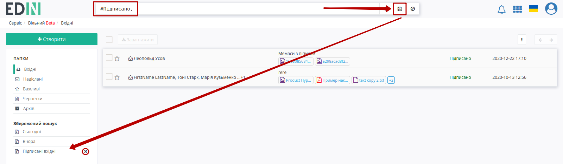The image size is (563, 164).
Task: Check the FirstName LastName row checkbox
Action: 109,77
